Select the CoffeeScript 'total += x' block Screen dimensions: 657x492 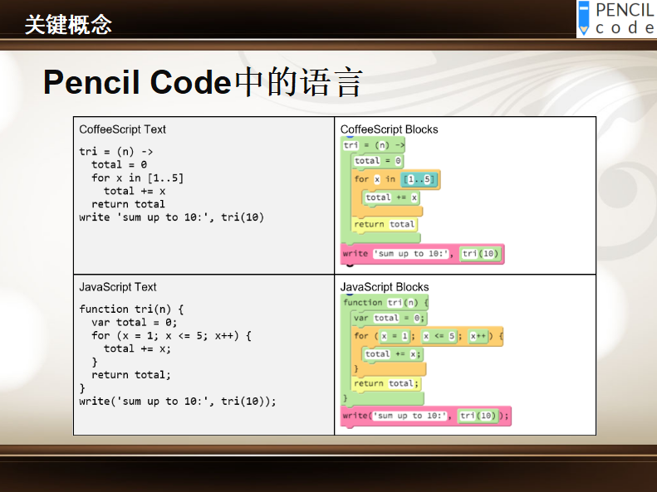391,197
